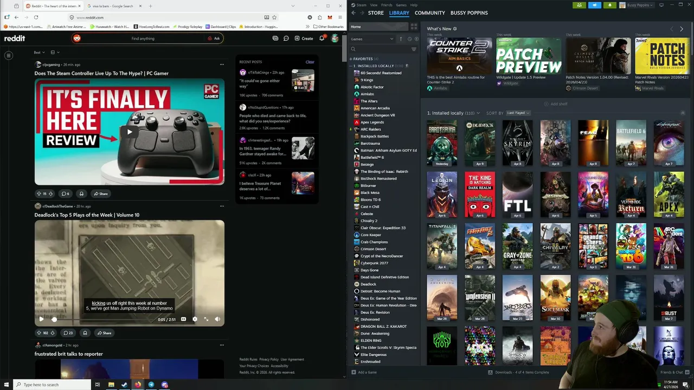Open Steam blue announcements megaphone button

pos(594,5)
